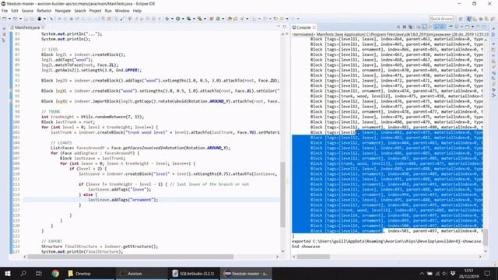Click the Open Type toolbar icon

(x=230, y=19)
